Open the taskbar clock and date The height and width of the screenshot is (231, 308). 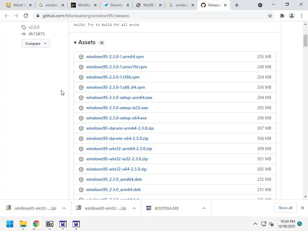click(287, 224)
